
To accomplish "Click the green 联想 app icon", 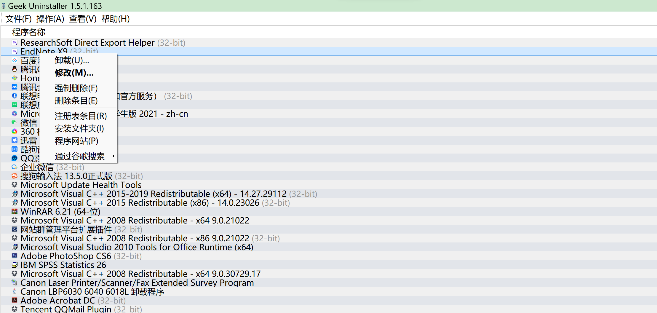I will point(15,105).
